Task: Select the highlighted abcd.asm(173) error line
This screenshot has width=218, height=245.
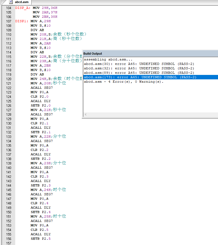Action: pyautogui.click(x=151, y=77)
